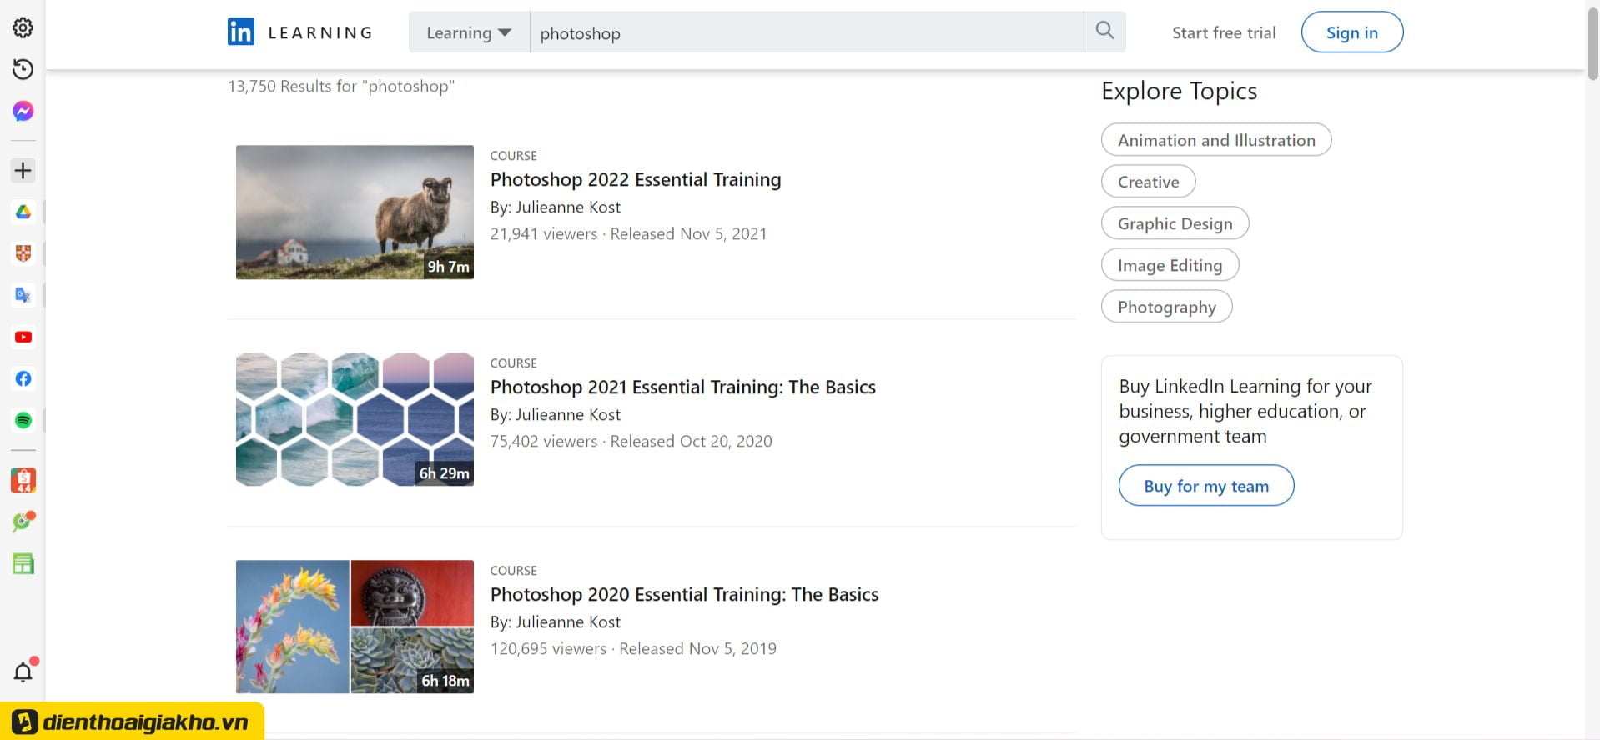
Task: Click the 13,750 Results for "photoshop" text
Action: coord(341,86)
